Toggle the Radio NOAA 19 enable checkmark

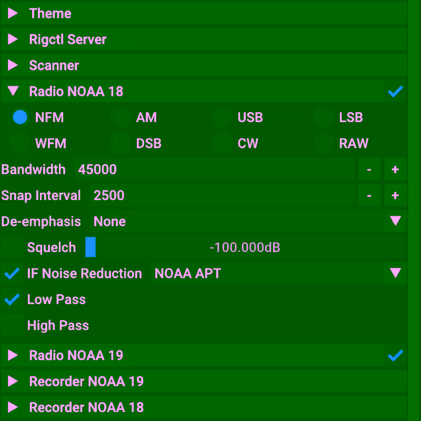tap(396, 356)
